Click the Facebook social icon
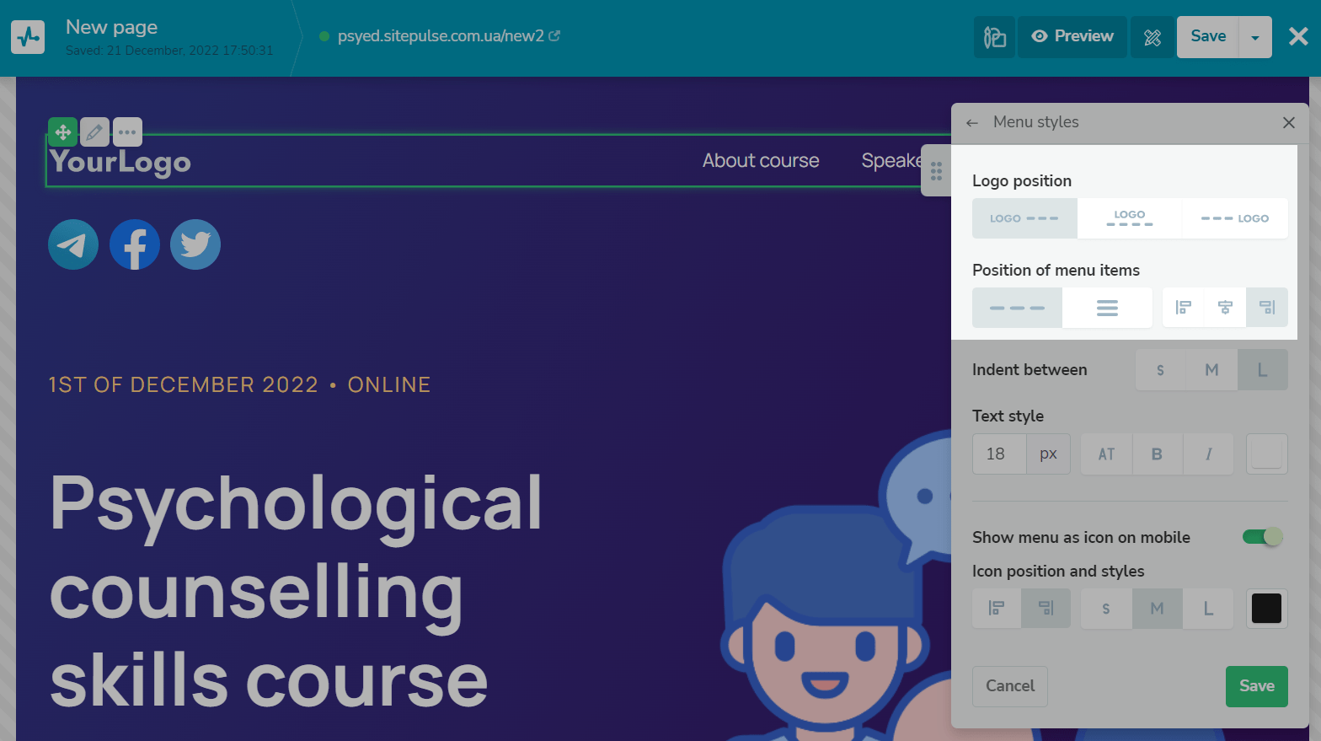The height and width of the screenshot is (741, 1321). (x=135, y=244)
